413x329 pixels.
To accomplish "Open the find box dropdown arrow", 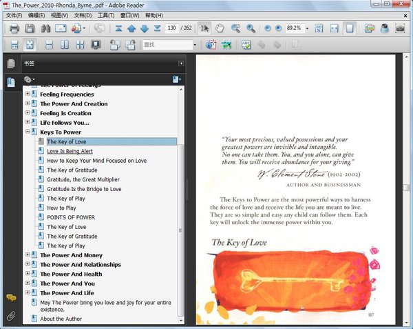I will tap(195, 45).
